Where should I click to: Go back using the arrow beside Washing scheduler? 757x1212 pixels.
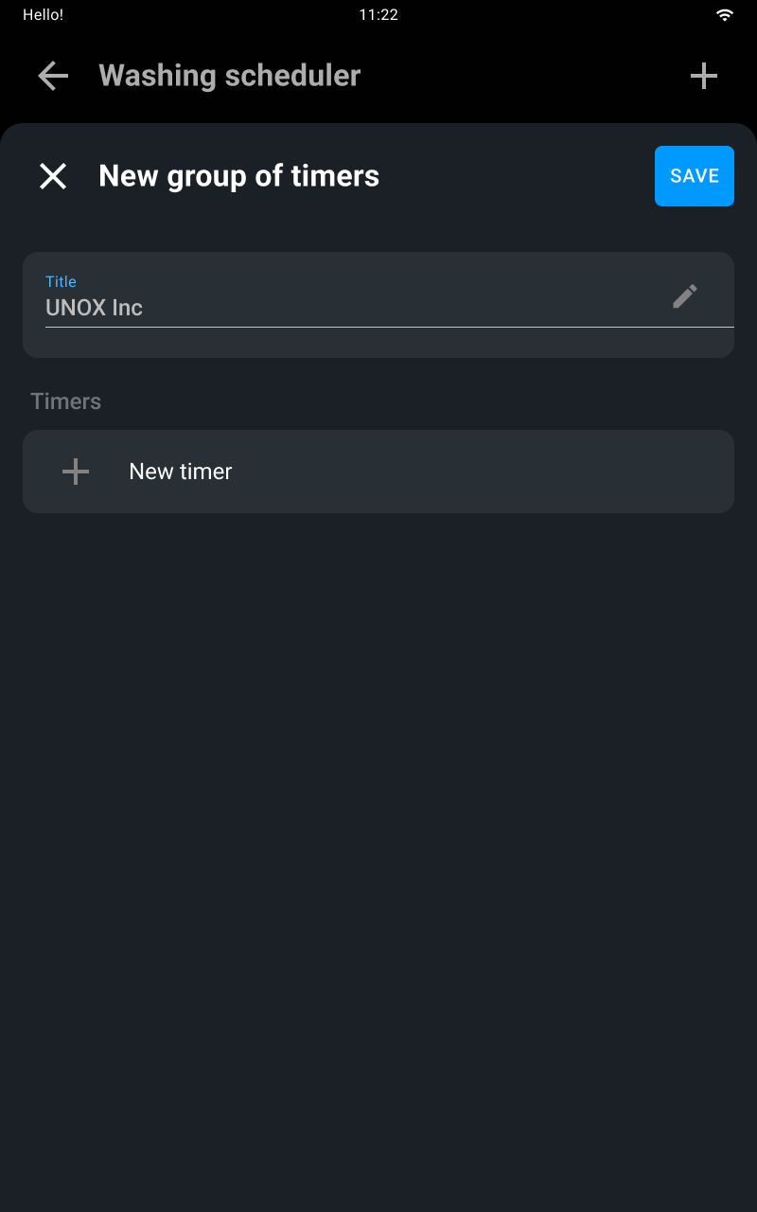53,76
